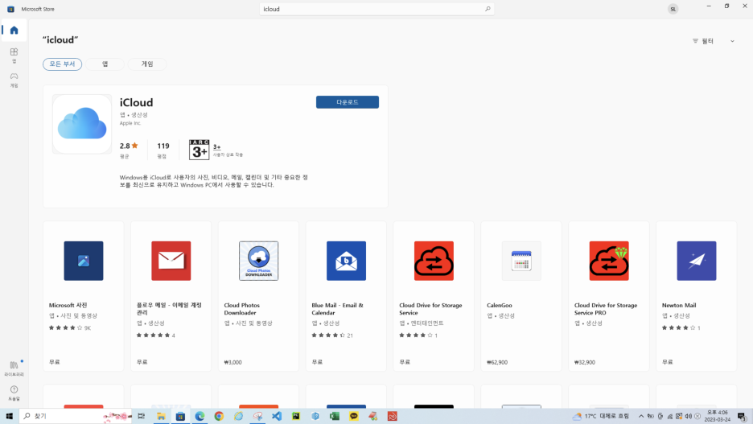
Task: Click the taskbar clock showing 오후 4:06
Action: tap(718, 416)
